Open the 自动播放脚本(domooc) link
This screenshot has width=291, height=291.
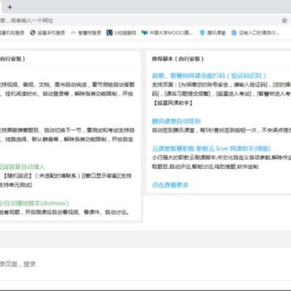[x=34, y=203]
